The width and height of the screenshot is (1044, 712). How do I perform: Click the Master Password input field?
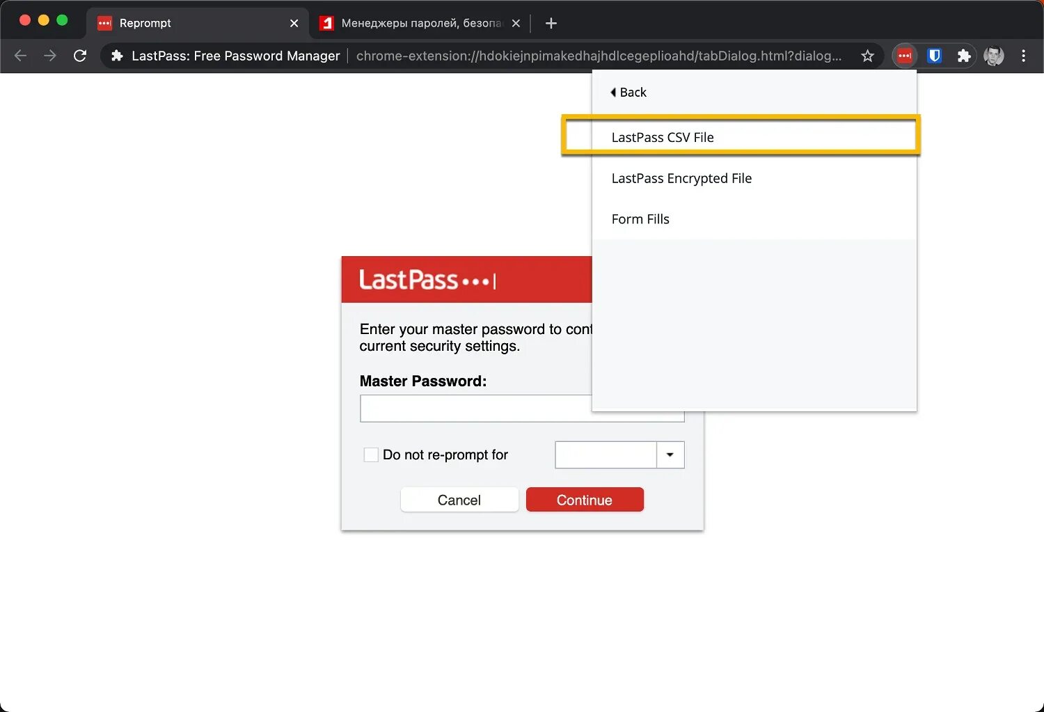[x=522, y=409]
